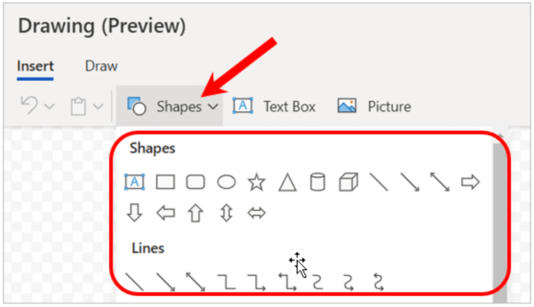Insert the Star shape
Image resolution: width=534 pixels, height=307 pixels.
(256, 182)
